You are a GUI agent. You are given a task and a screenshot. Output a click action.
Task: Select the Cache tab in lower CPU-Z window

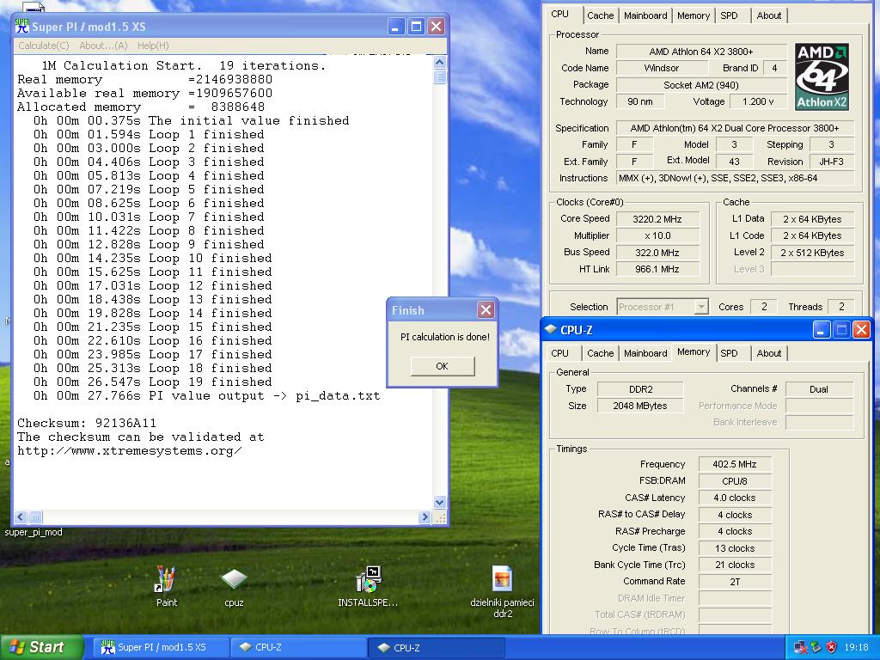pyautogui.click(x=600, y=353)
